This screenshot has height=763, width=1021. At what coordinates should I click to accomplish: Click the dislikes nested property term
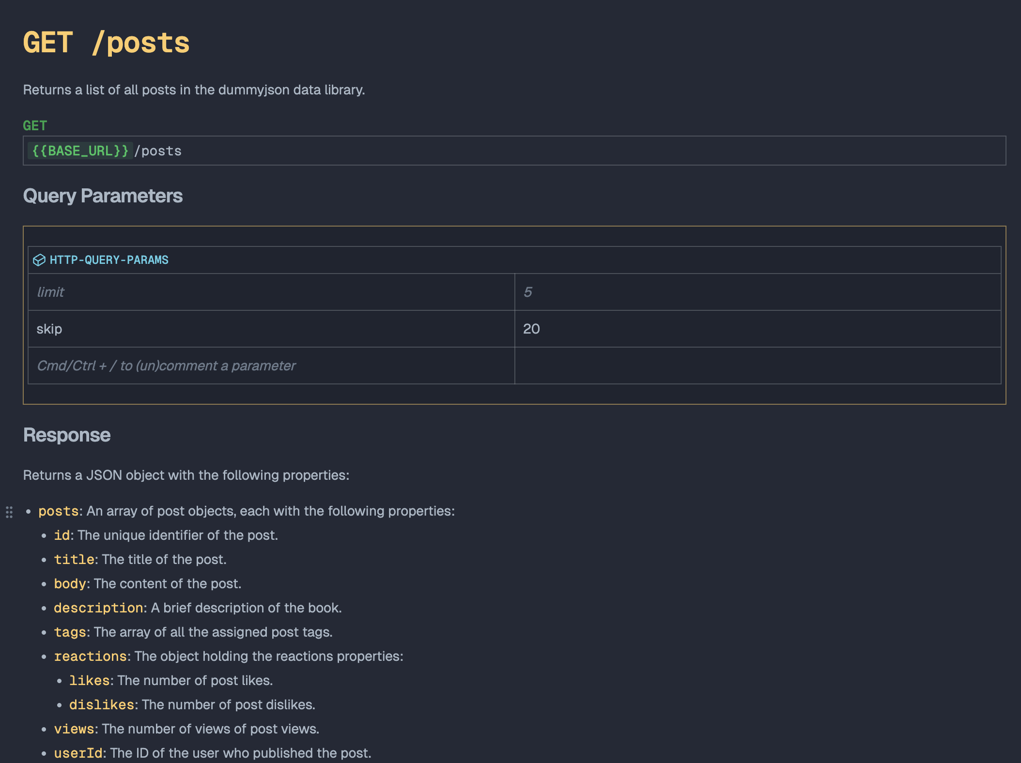pos(101,705)
